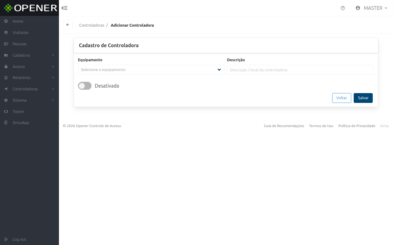This screenshot has width=393, height=245.
Task: Click the Sistema gear icon
Action: [x=6, y=100]
